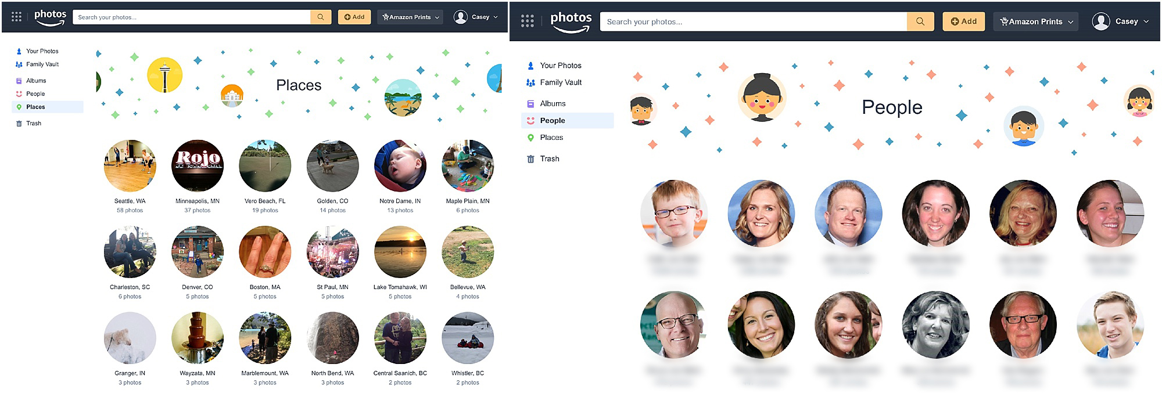
Task: Click the search magnifier button in left window
Action: (321, 17)
